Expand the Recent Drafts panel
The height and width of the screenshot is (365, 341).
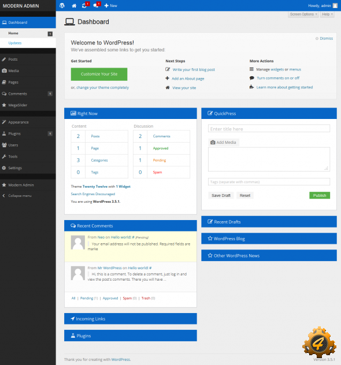tap(269, 222)
